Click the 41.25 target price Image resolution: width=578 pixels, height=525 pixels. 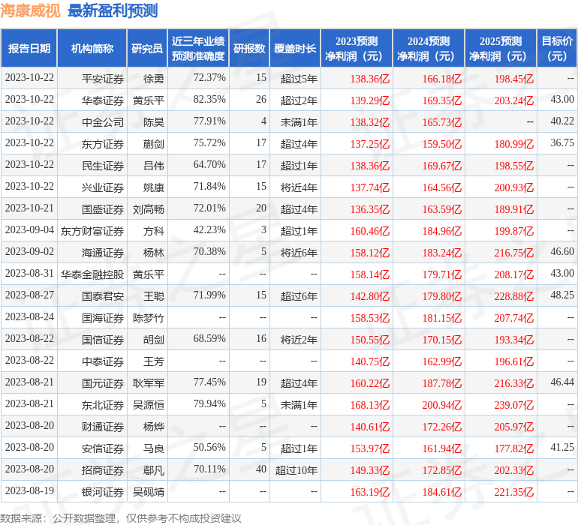pos(562,447)
